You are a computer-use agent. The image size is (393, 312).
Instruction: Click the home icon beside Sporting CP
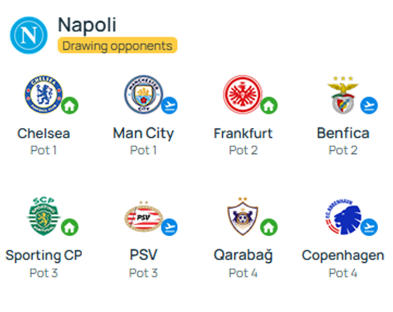tap(69, 226)
